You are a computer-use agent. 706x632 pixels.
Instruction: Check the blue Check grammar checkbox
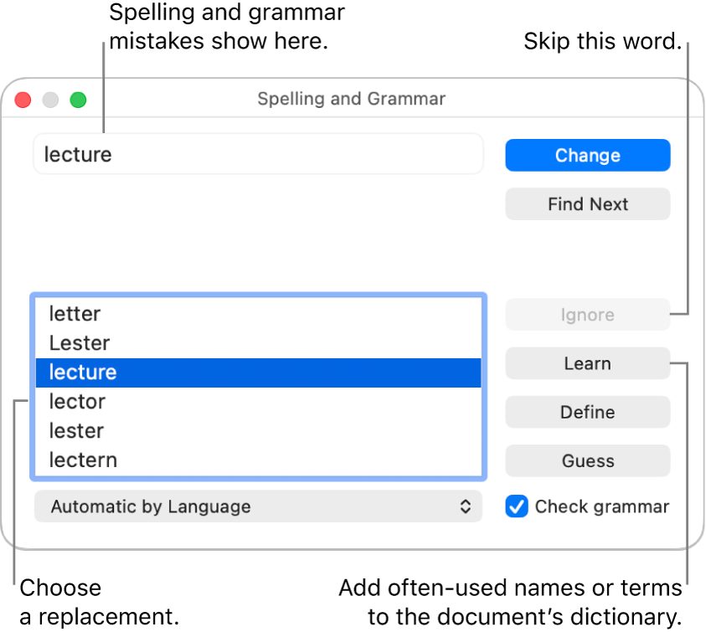point(517,506)
